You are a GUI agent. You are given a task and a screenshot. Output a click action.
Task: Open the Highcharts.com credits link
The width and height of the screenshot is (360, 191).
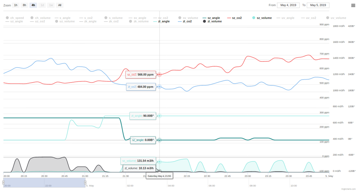point(348,189)
